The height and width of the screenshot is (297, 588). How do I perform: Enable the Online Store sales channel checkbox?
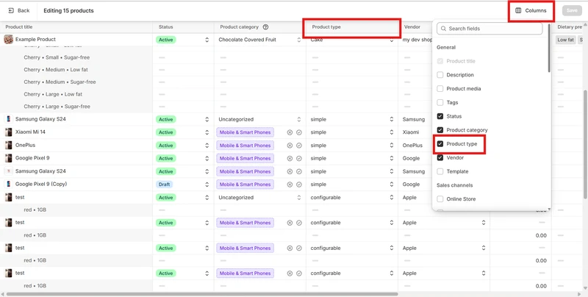[x=440, y=198]
